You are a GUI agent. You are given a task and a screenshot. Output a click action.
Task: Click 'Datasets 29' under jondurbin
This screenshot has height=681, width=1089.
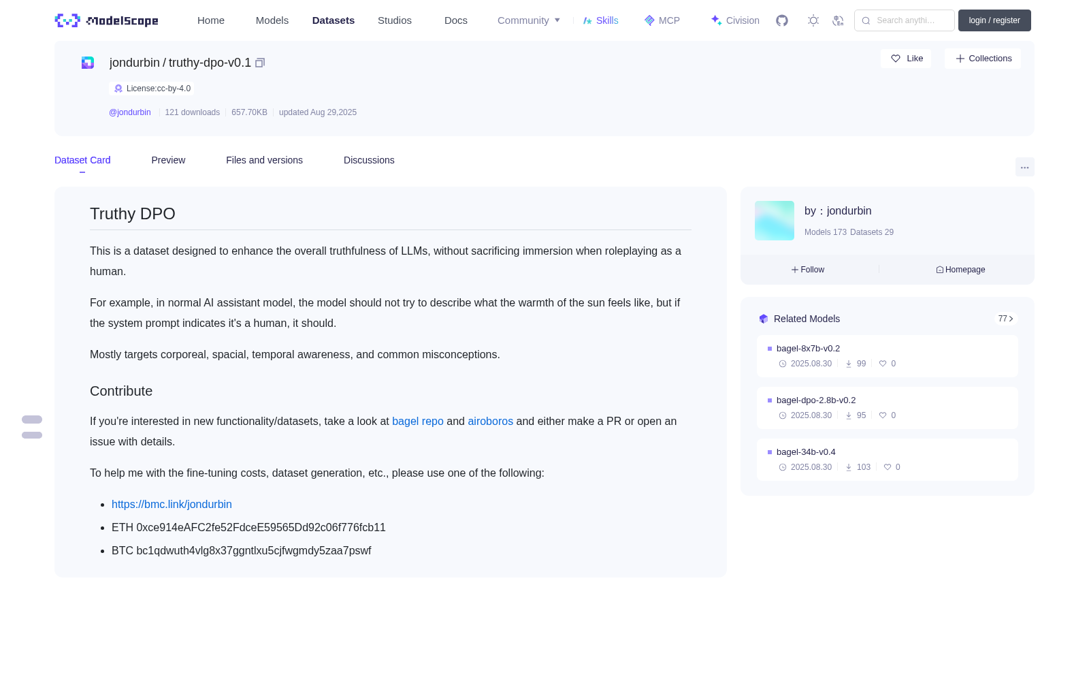872,232
